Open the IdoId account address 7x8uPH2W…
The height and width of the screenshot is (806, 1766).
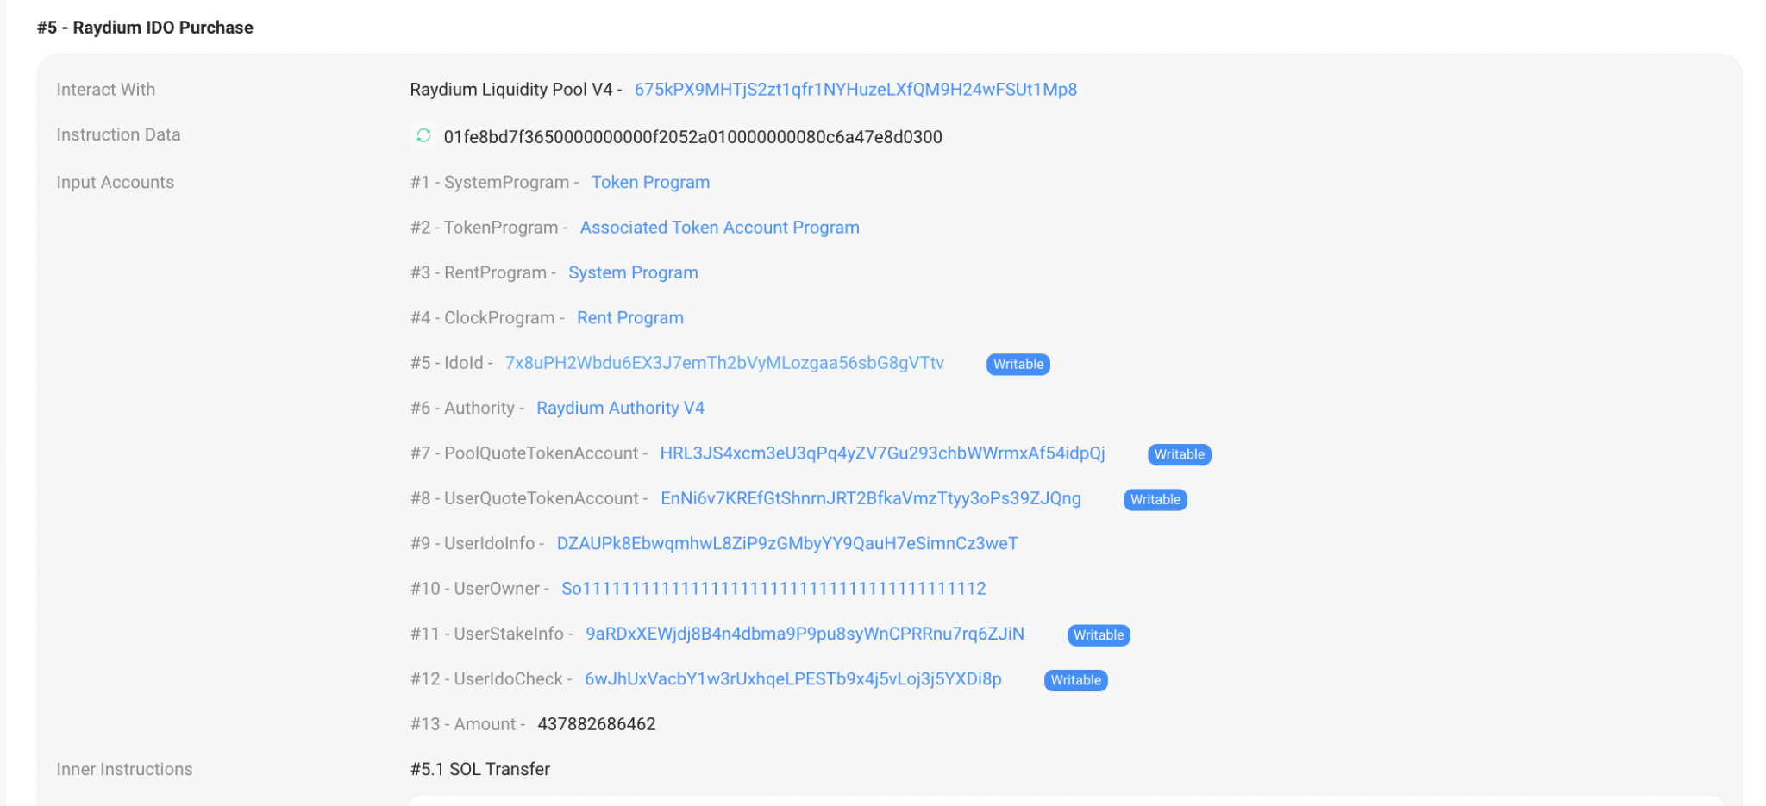click(724, 363)
